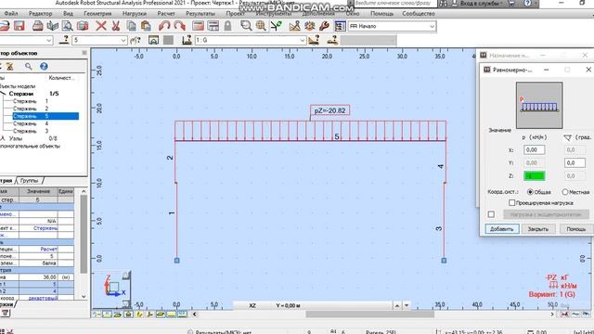Image resolution: width=594 pixels, height=334 pixels.
Task: Click the X load value field
Action: [535, 150]
